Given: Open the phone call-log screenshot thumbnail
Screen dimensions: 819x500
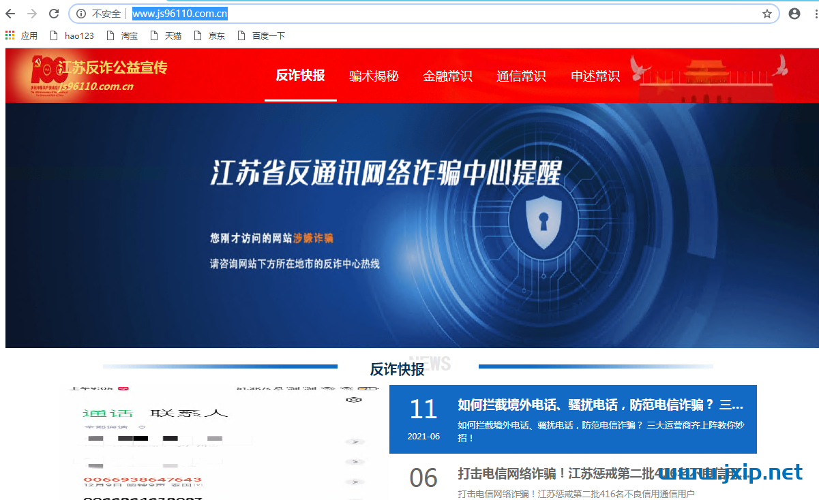Looking at the screenshot, I should [222, 443].
